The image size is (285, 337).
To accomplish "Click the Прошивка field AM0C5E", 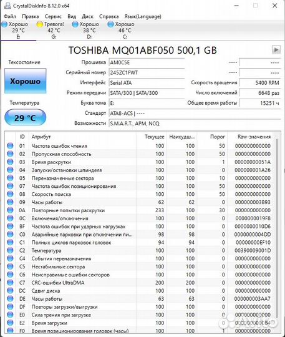I will tap(147, 62).
